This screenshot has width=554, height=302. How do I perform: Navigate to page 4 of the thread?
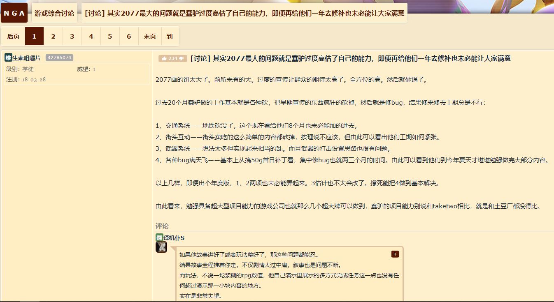pyautogui.click(x=91, y=37)
